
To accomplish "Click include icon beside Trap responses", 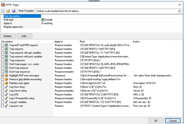I will tap(6, 60).
